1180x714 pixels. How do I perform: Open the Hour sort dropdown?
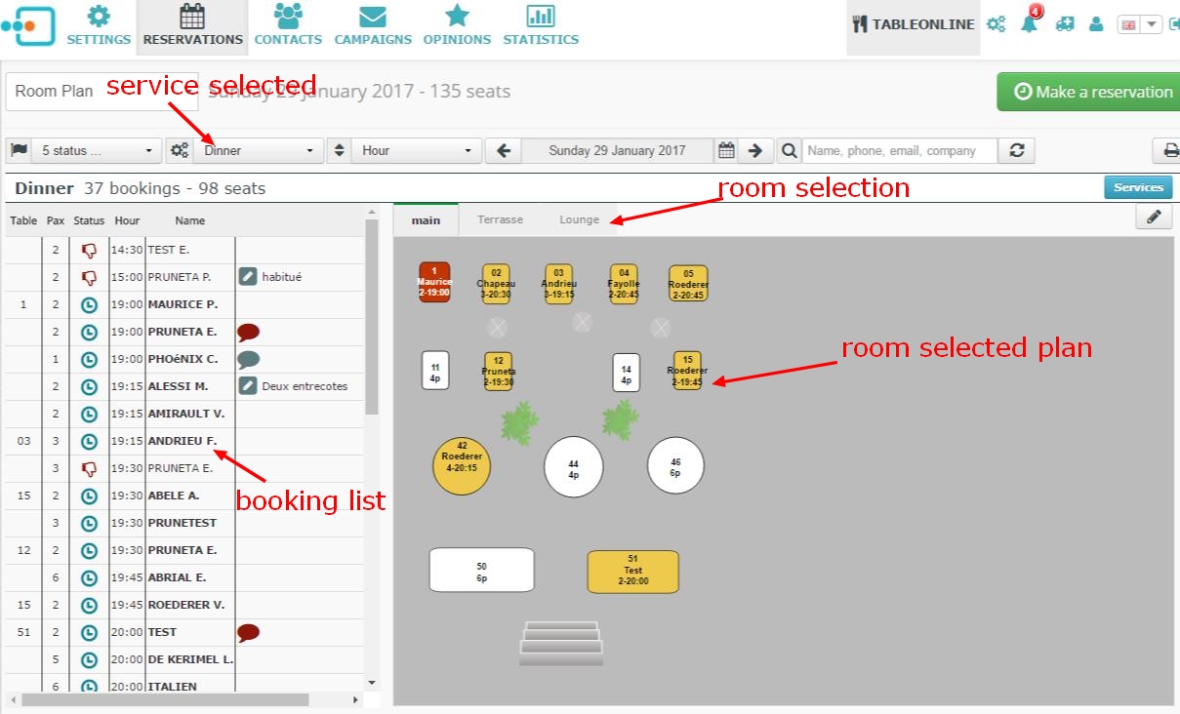coord(416,150)
